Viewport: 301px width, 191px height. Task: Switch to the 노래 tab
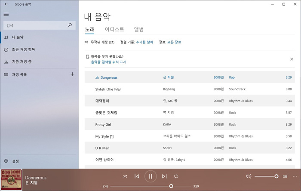pyautogui.click(x=89, y=29)
